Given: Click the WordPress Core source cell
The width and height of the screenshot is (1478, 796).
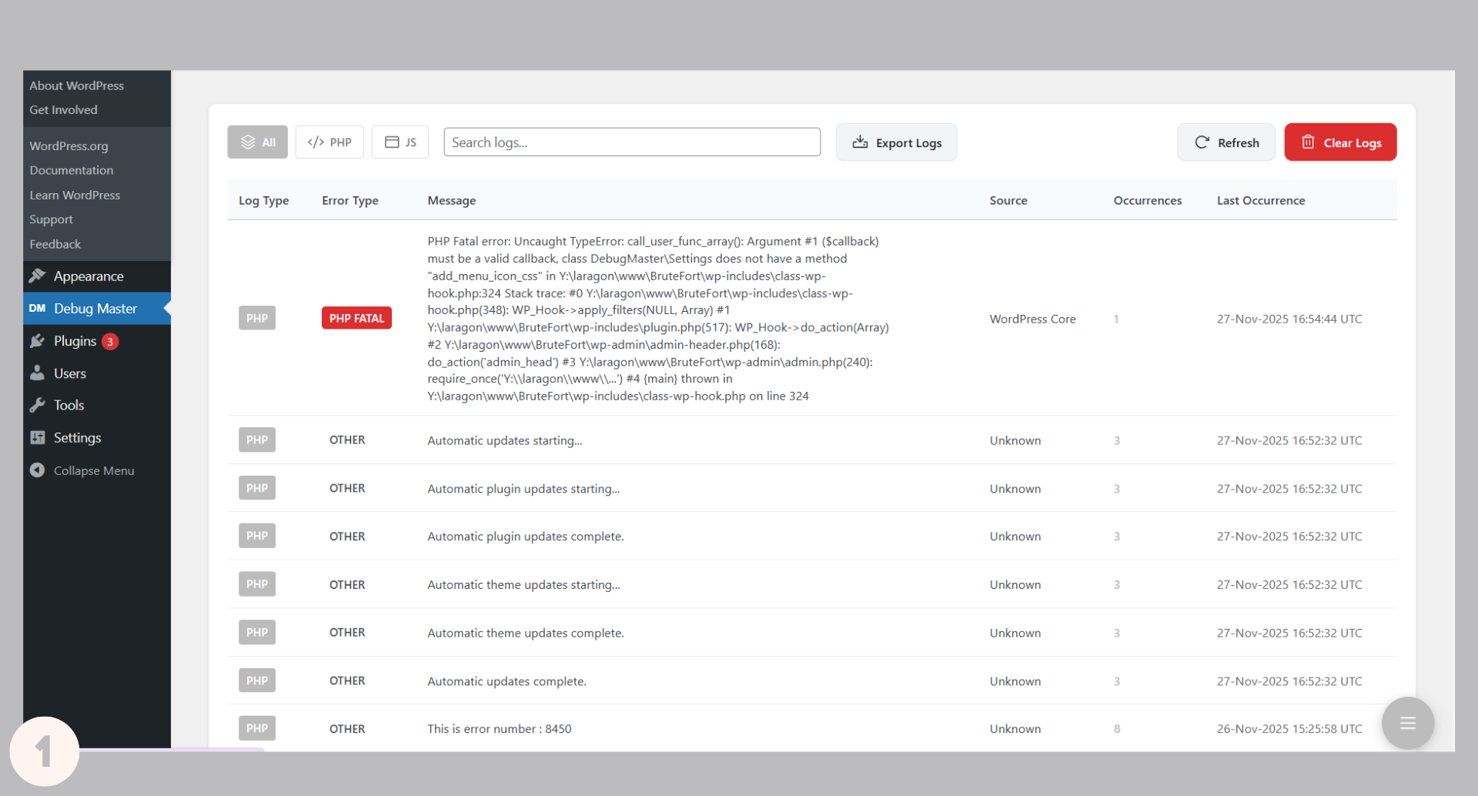Looking at the screenshot, I should tap(1032, 319).
